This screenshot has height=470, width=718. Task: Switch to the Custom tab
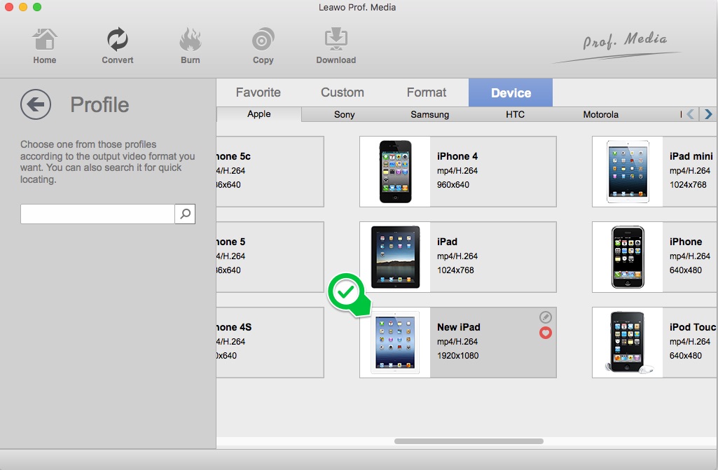coord(343,92)
